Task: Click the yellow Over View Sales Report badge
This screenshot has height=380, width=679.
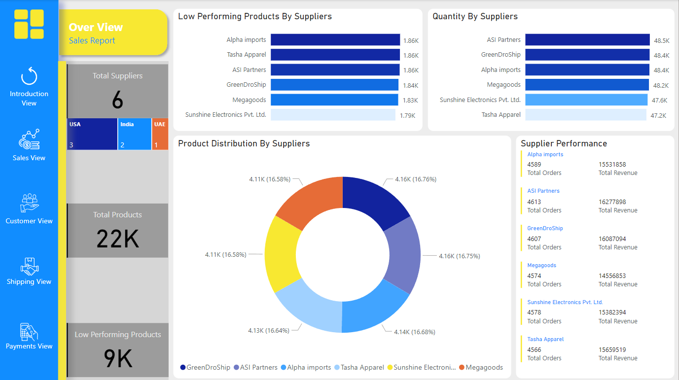Action: click(x=112, y=32)
